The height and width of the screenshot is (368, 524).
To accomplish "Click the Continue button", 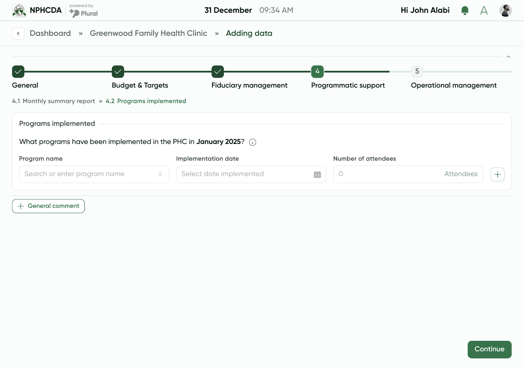I will [x=489, y=349].
